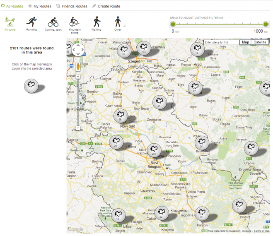Open the 19-route marker near Kiskunmajsa
The height and width of the screenshot is (236, 273).
[124, 51]
